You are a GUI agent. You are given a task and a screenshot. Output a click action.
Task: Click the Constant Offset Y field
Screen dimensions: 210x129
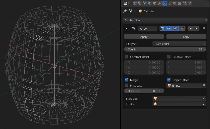(x=144, y=68)
